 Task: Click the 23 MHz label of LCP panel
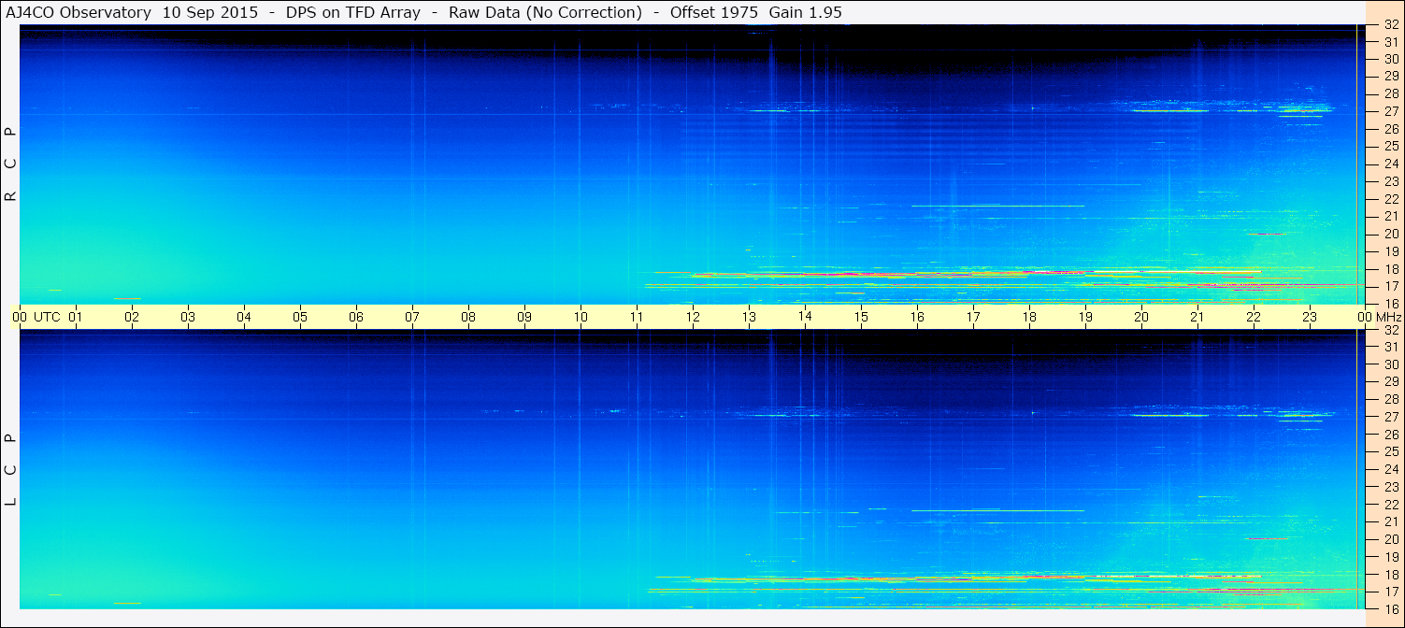click(1390, 487)
